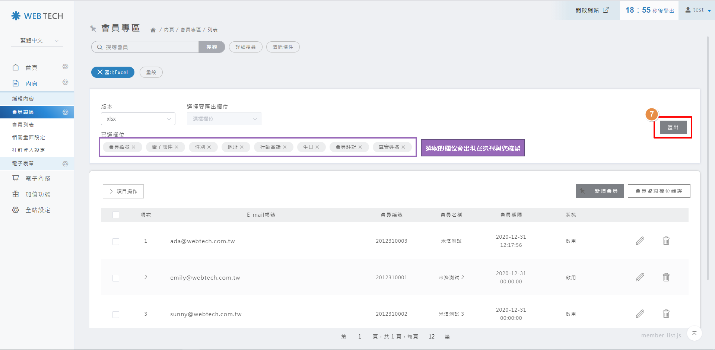This screenshot has height=350, width=715.
Task: Open 電子商務 in the sidebar menu
Action: point(37,178)
